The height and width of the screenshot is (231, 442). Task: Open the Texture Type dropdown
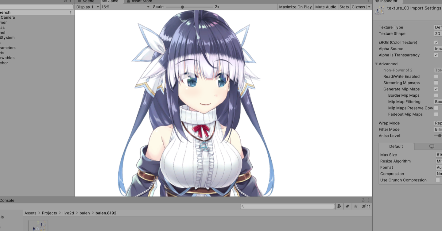click(438, 27)
